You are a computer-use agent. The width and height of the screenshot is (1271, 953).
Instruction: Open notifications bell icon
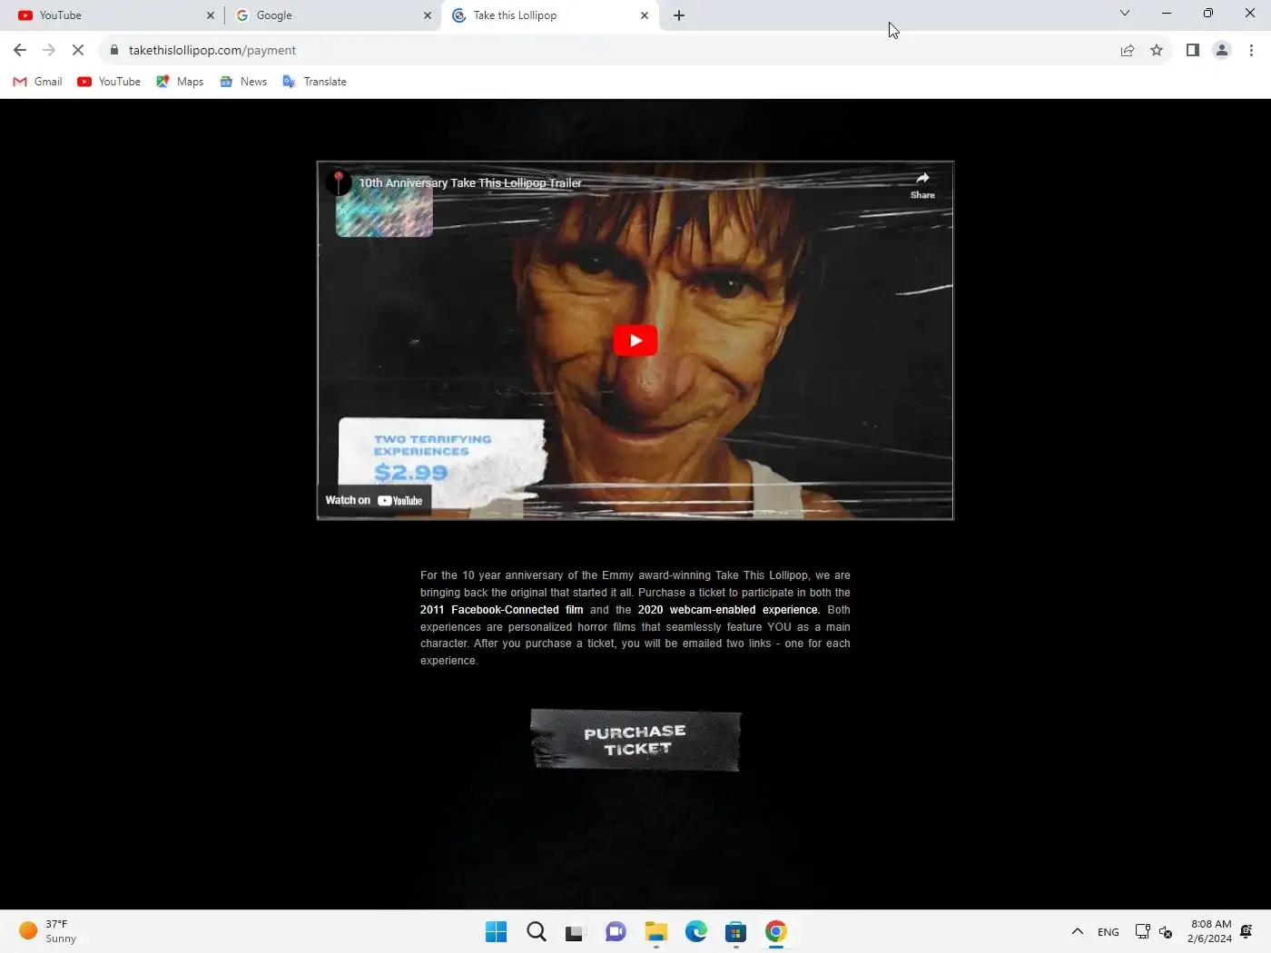(x=1246, y=932)
